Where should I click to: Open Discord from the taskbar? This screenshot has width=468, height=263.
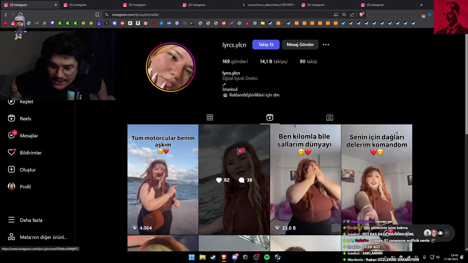click(x=235, y=257)
